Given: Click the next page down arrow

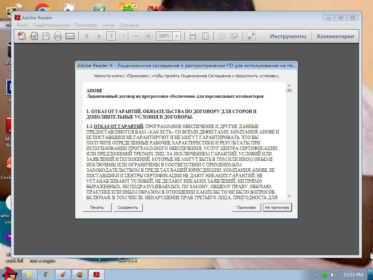Looking at the screenshot, I should point(99,36).
